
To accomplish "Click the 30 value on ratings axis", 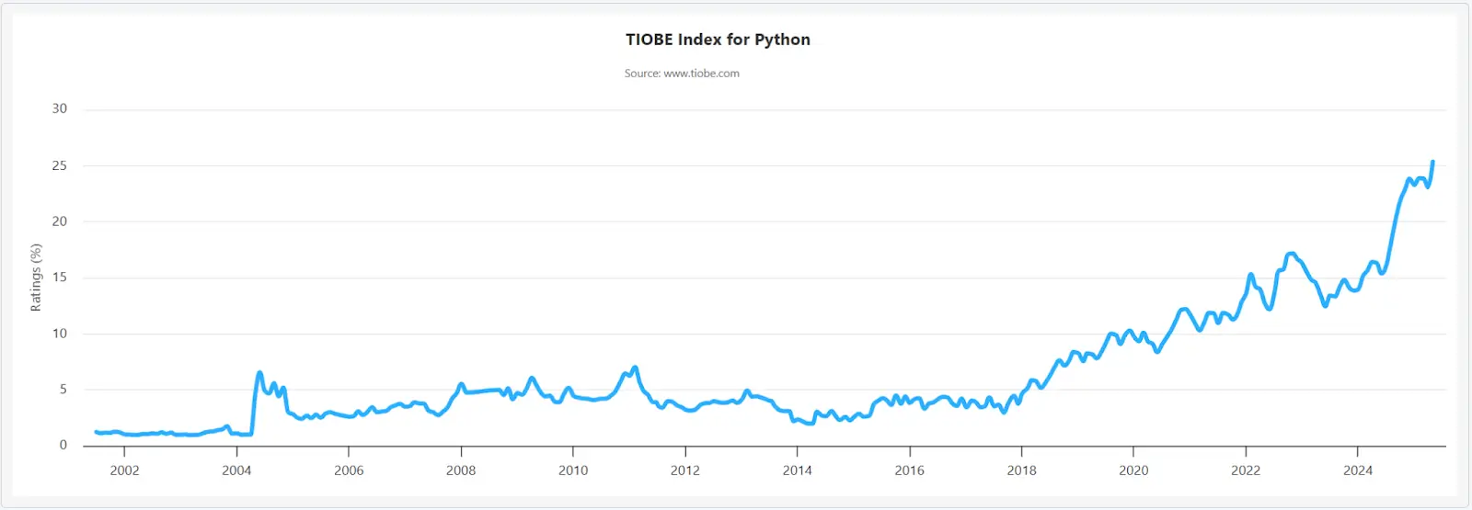I will click(x=60, y=108).
